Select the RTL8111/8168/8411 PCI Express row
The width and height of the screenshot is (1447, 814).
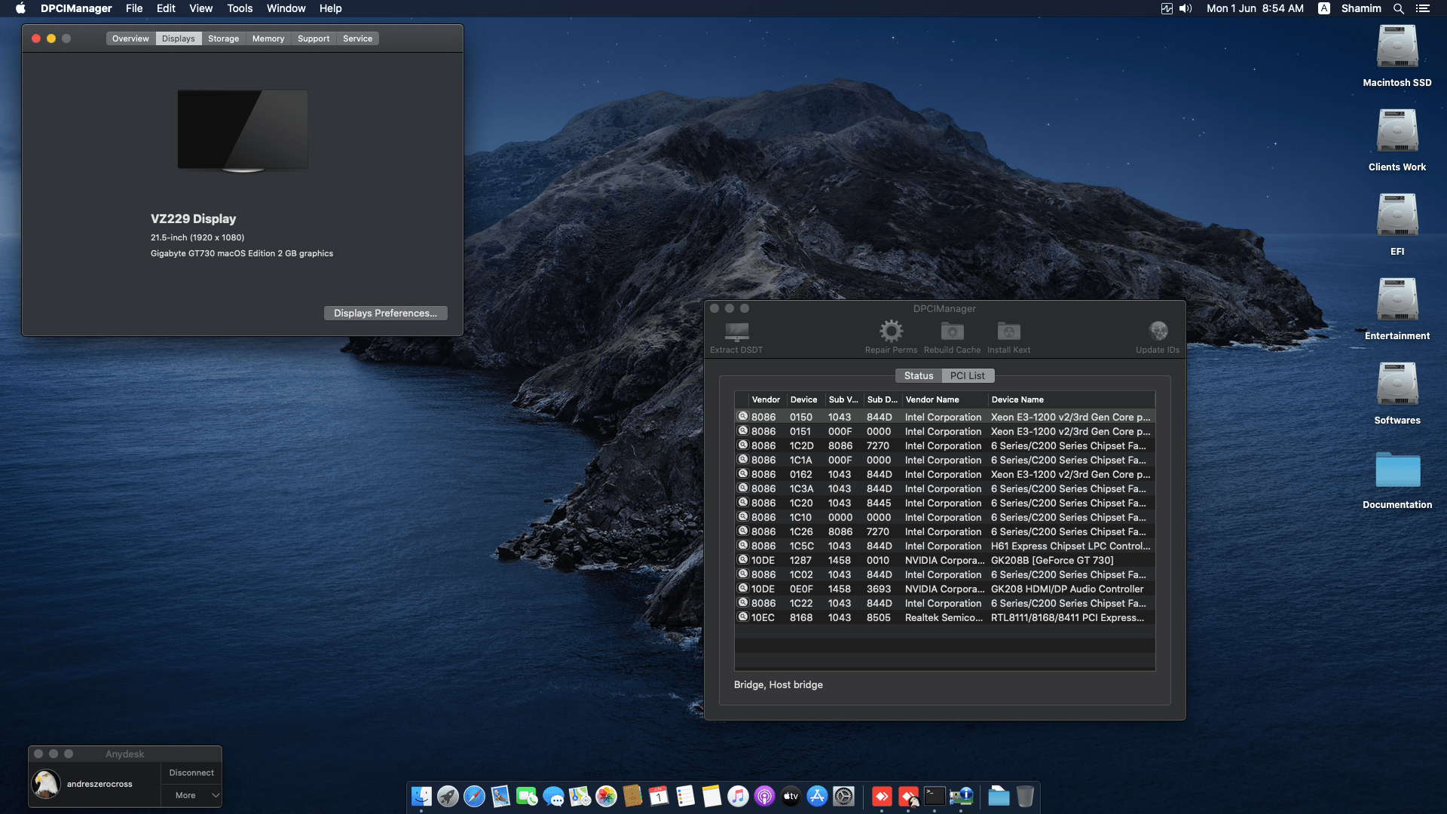944,617
